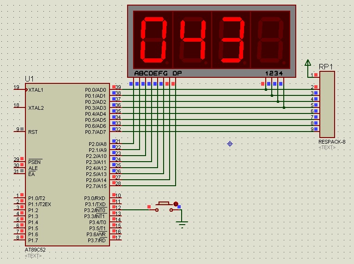This screenshot has height=264, width=354.
Task: Click RP1 pin number 9
Action: [312, 129]
